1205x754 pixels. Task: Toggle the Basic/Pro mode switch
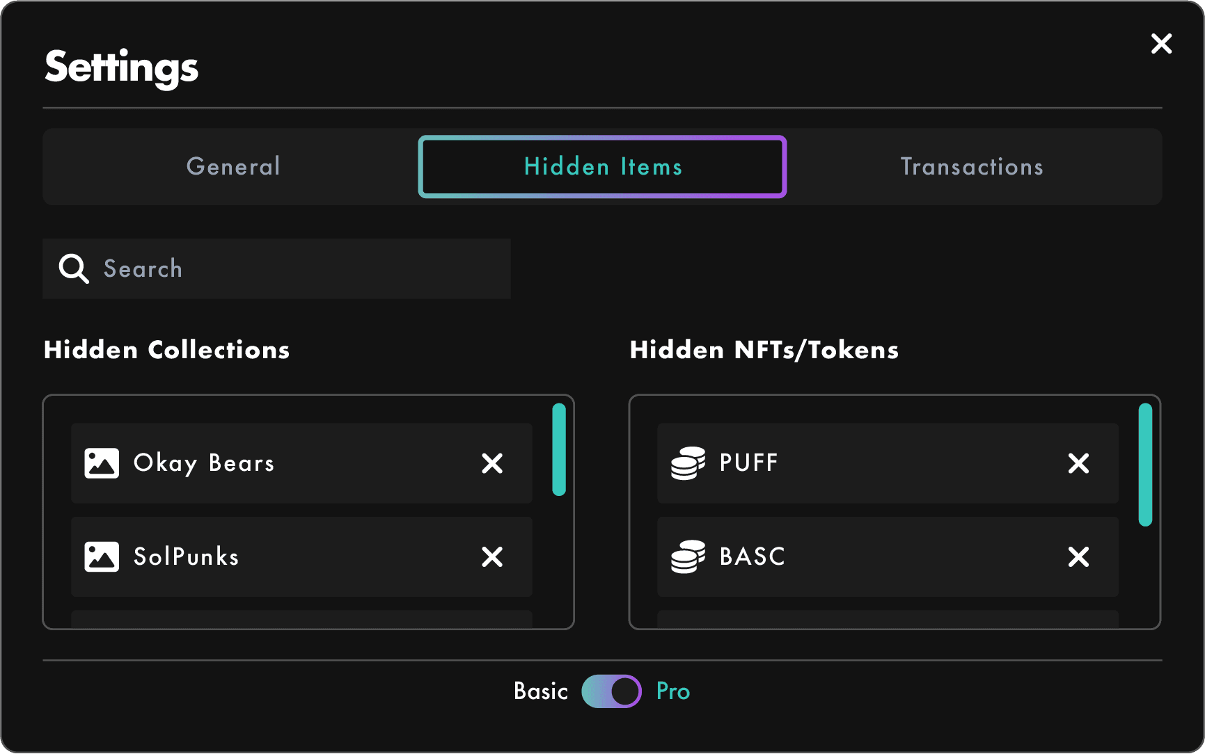pyautogui.click(x=611, y=691)
